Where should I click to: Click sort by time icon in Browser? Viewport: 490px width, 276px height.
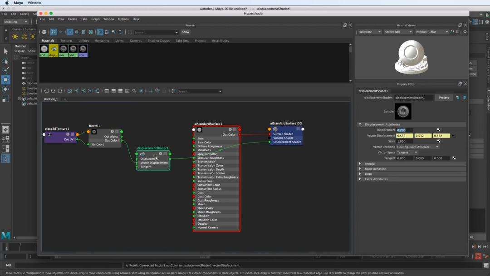click(114, 32)
